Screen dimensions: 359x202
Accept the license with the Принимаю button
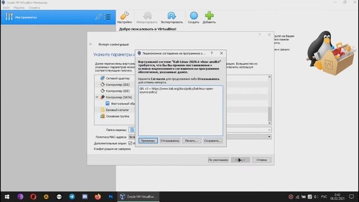(148, 141)
